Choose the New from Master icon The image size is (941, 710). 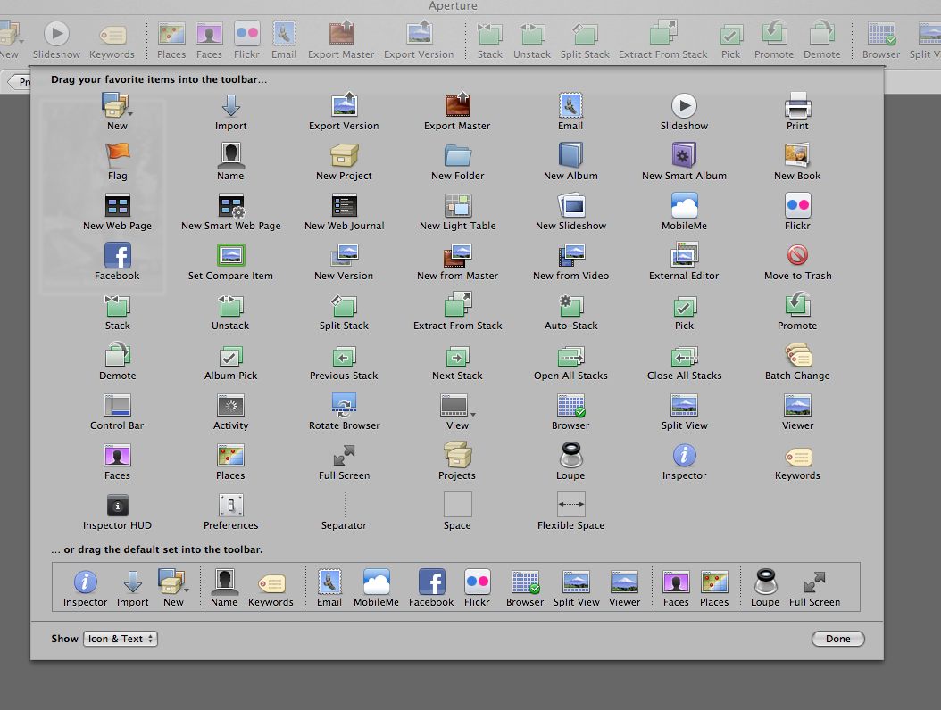click(x=457, y=255)
